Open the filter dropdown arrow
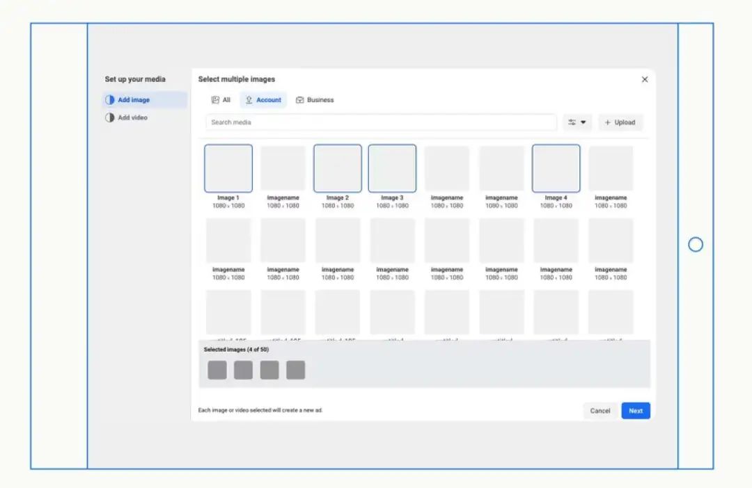The height and width of the screenshot is (488, 752). [x=583, y=122]
